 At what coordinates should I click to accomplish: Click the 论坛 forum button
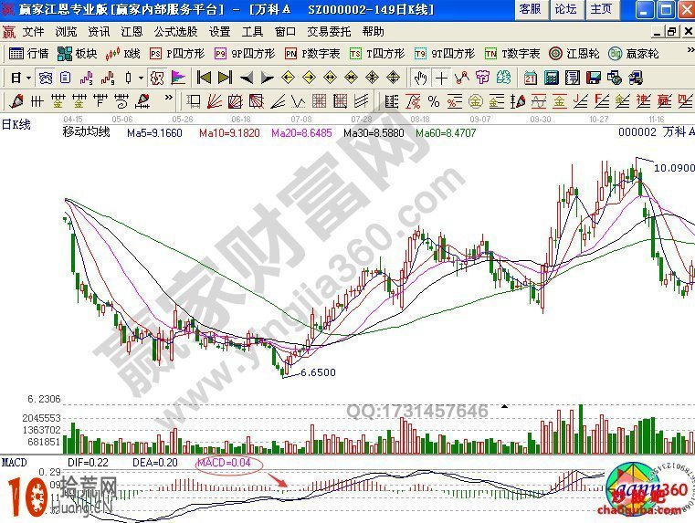tap(566, 9)
